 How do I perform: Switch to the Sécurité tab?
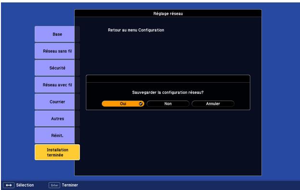(x=57, y=68)
